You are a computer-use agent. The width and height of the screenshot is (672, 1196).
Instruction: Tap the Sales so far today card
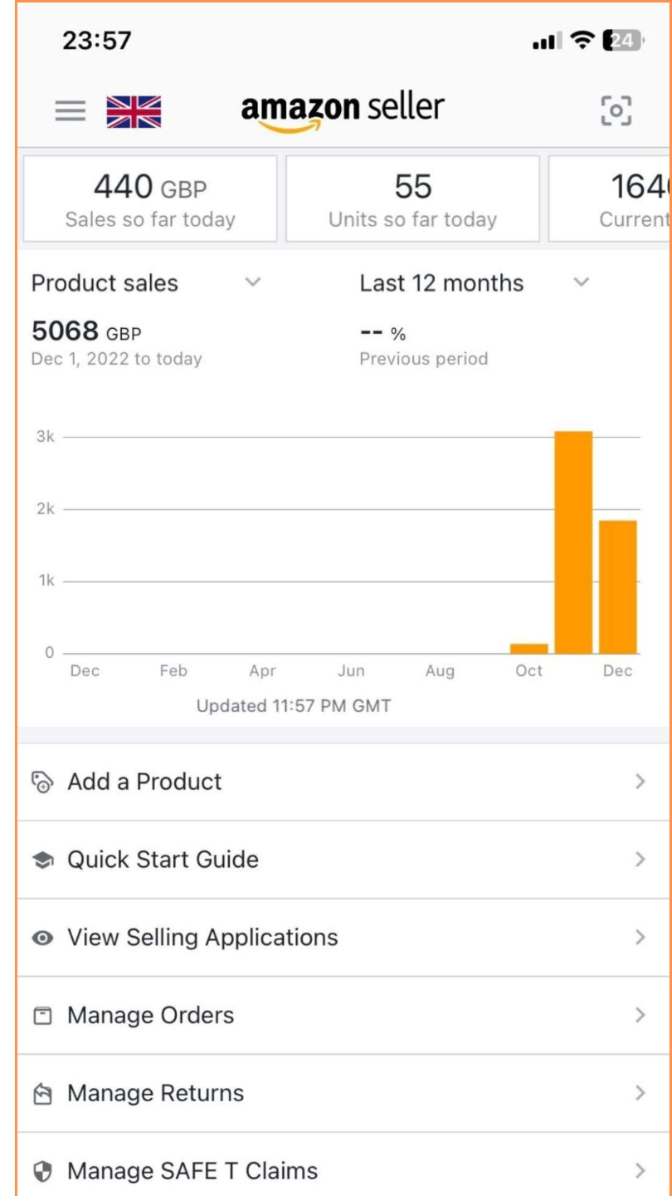(x=150, y=199)
